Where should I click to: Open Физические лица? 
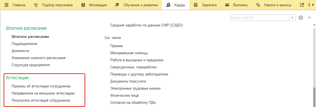[x=124, y=95]
